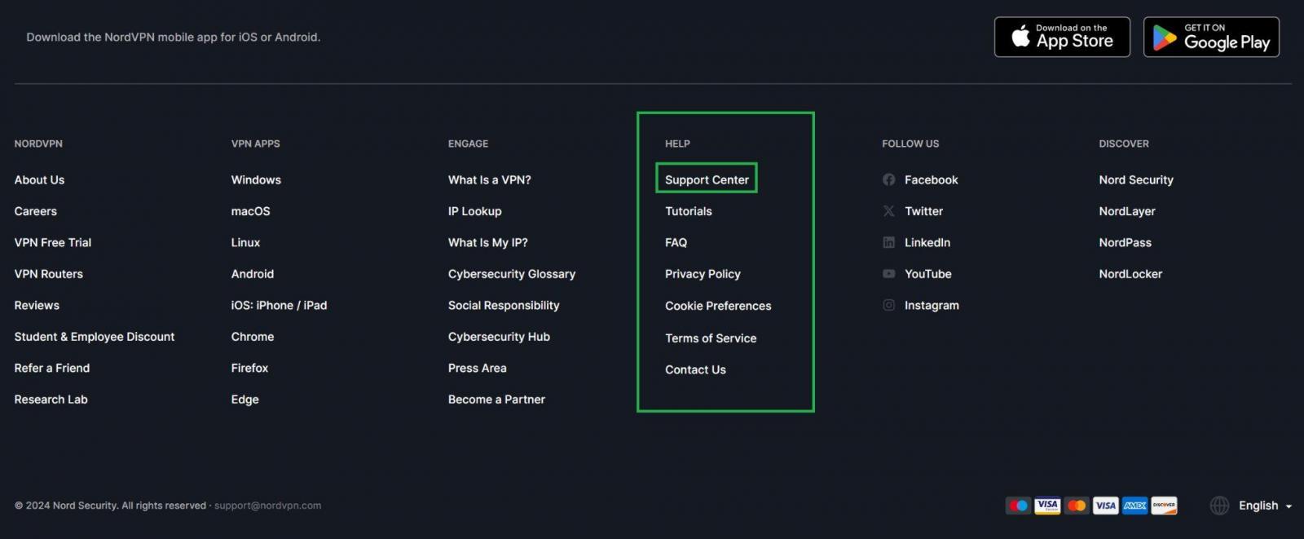Click the Discover payment icon
This screenshot has height=539, width=1304.
click(x=1164, y=506)
